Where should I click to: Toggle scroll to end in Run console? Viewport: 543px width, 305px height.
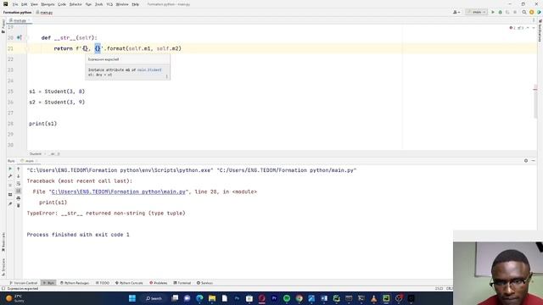(19, 191)
